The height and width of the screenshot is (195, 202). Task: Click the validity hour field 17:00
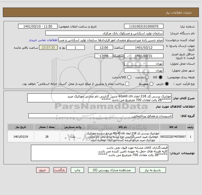tap(104, 56)
